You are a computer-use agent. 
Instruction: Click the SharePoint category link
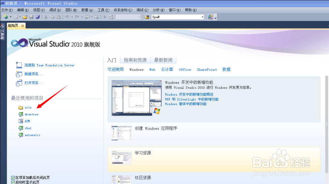(207, 70)
